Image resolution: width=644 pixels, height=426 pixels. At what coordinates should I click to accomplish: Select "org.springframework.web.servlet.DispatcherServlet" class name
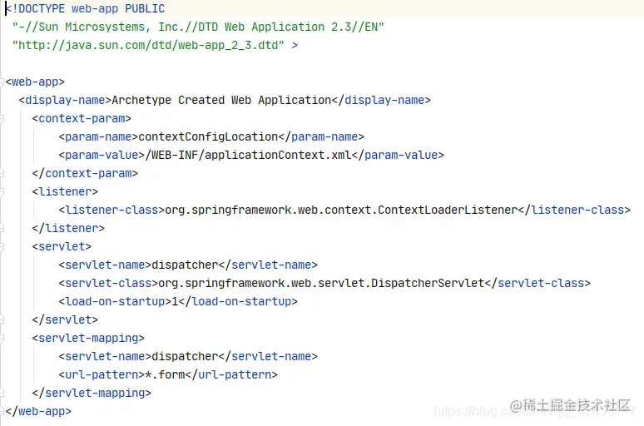(x=322, y=283)
